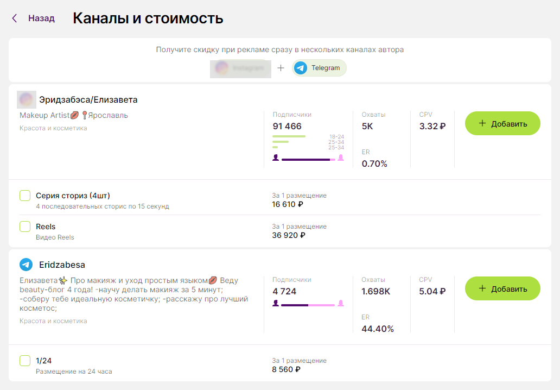Screen dimensions: 560x390
Task: Select the Telegram platform badge at the top
Action: coord(319,68)
